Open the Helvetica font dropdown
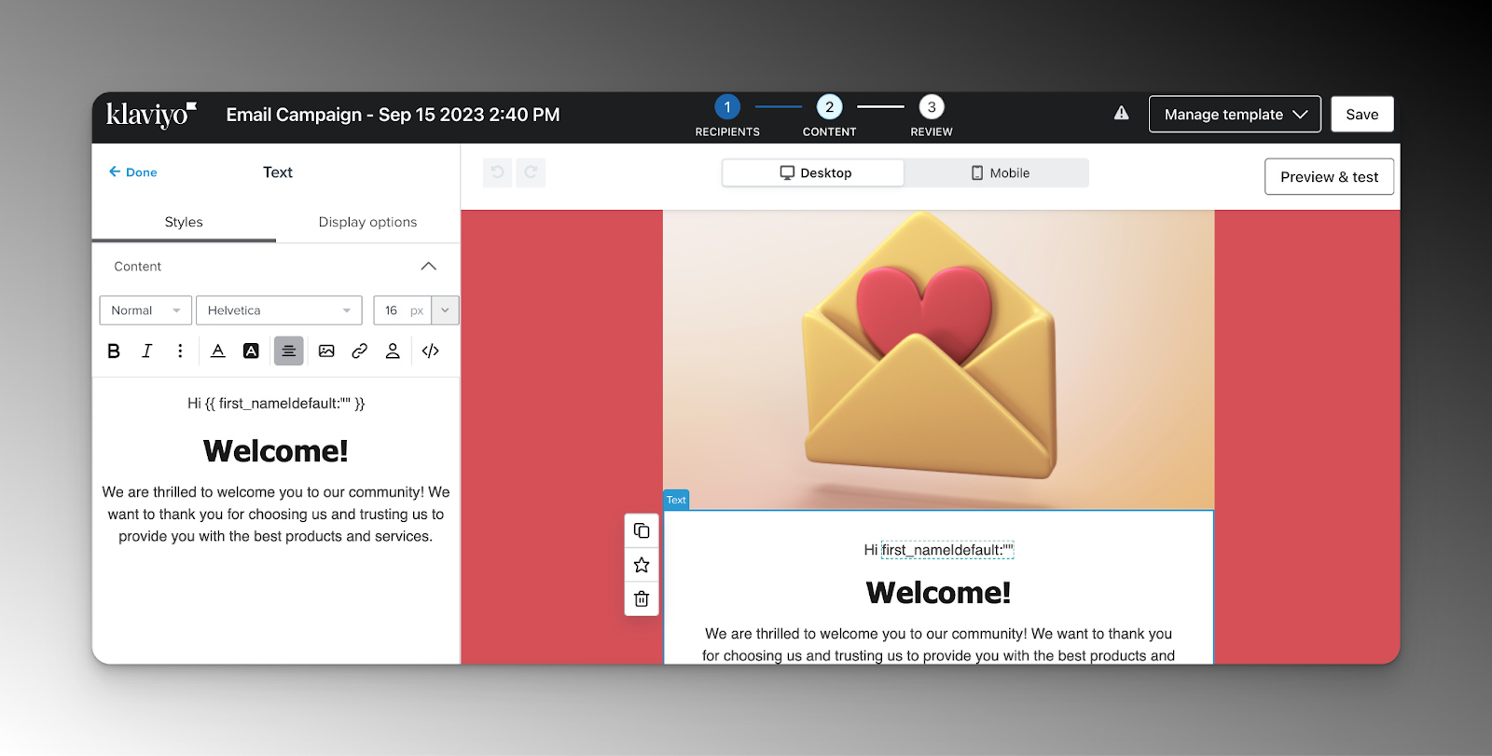 [x=279, y=310]
